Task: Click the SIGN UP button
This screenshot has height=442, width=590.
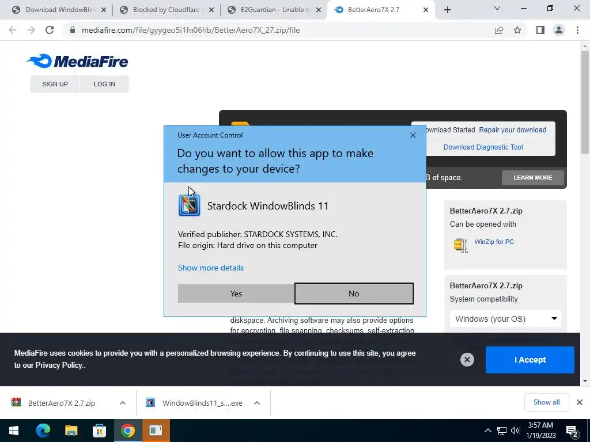Action: [x=55, y=84]
